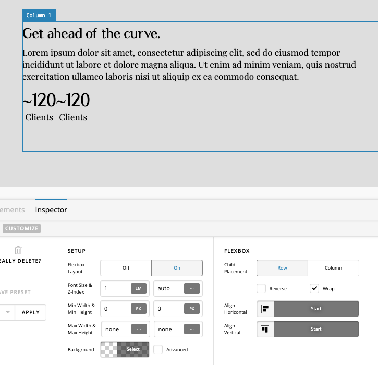Click the CUSTOMIZE button
The image size is (378, 365).
click(x=22, y=228)
